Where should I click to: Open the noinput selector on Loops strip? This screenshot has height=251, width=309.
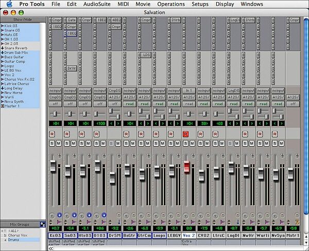click(160, 91)
